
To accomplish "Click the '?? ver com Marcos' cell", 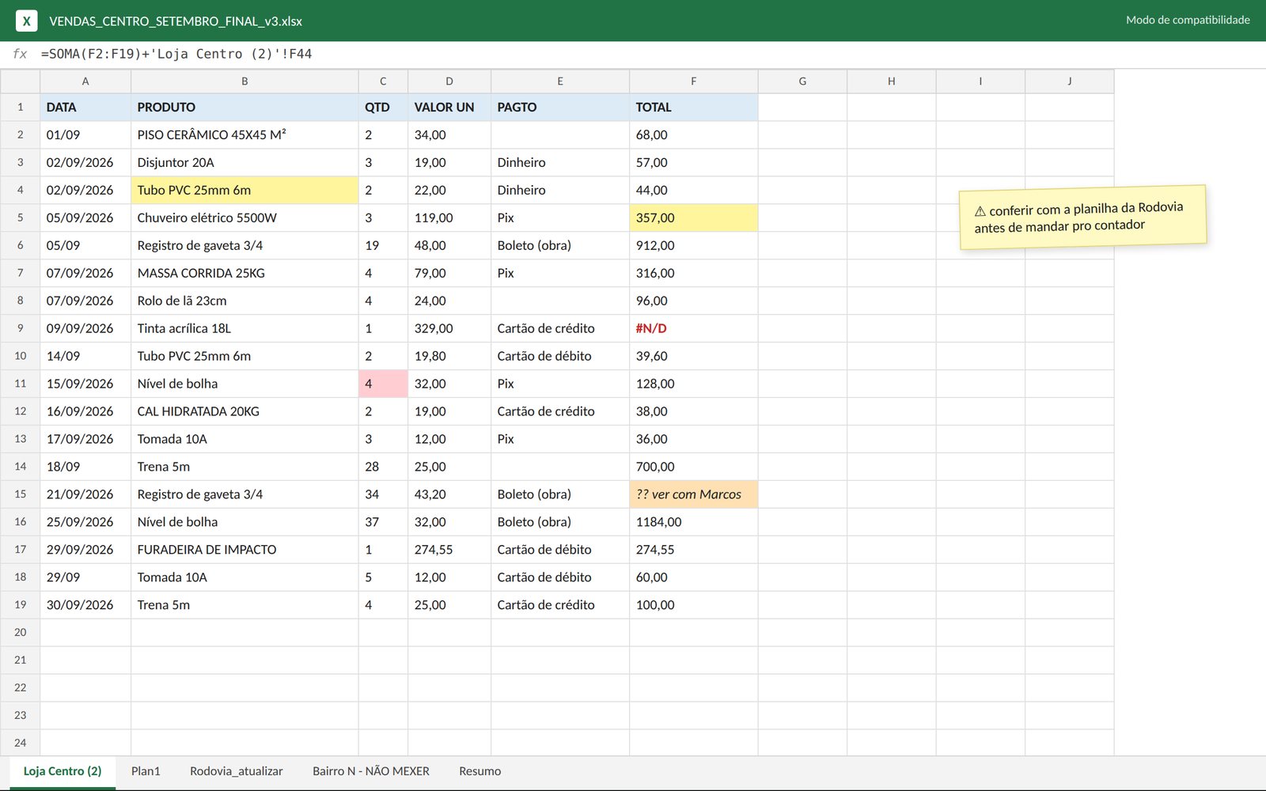I will (693, 494).
